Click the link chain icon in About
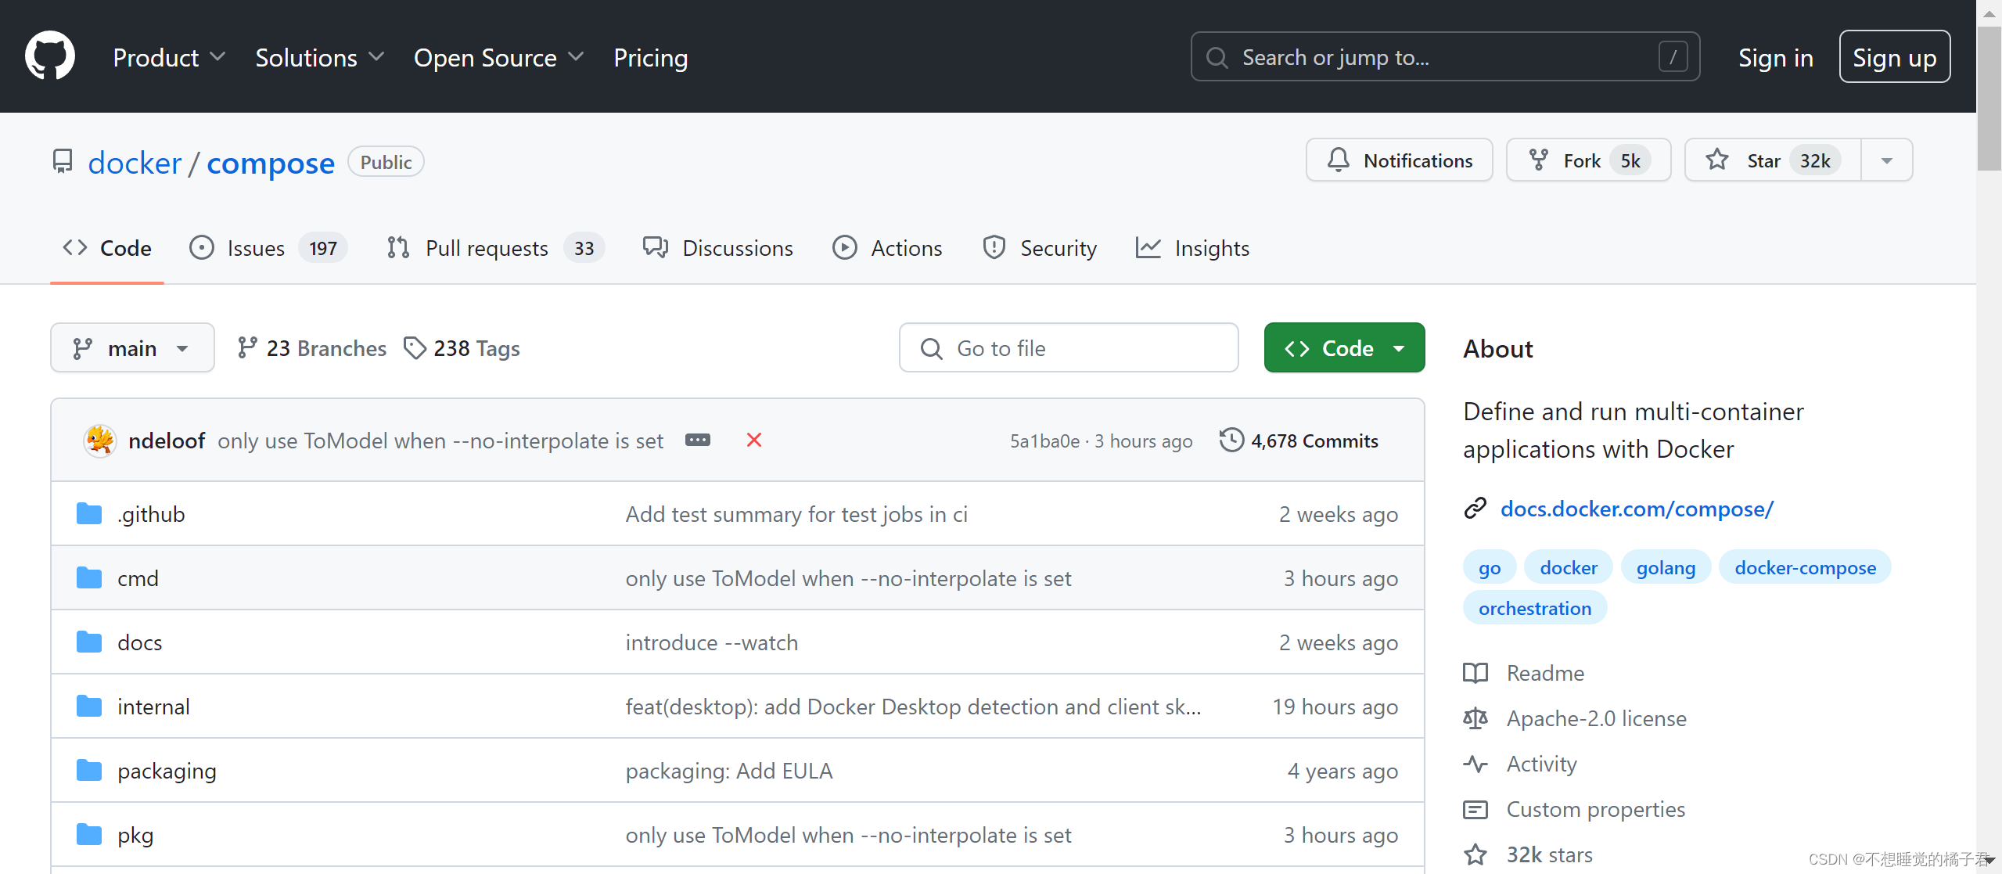The height and width of the screenshot is (874, 2002). pyautogui.click(x=1475, y=509)
